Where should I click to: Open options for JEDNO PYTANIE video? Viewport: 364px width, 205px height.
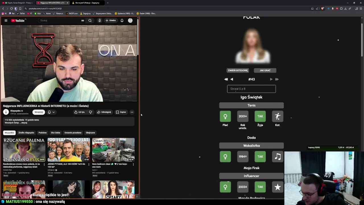pos(89,164)
